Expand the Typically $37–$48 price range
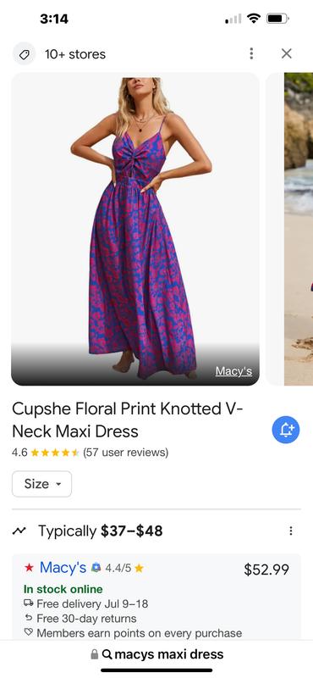The width and height of the screenshot is (313, 678). pos(100,531)
